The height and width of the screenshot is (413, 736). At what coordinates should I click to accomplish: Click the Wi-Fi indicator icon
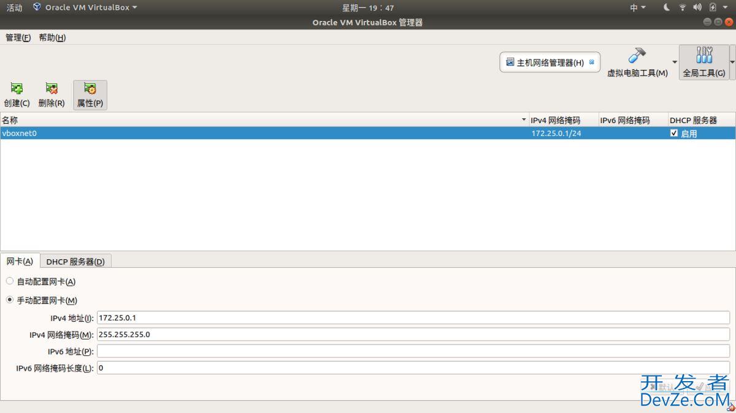coord(683,7)
